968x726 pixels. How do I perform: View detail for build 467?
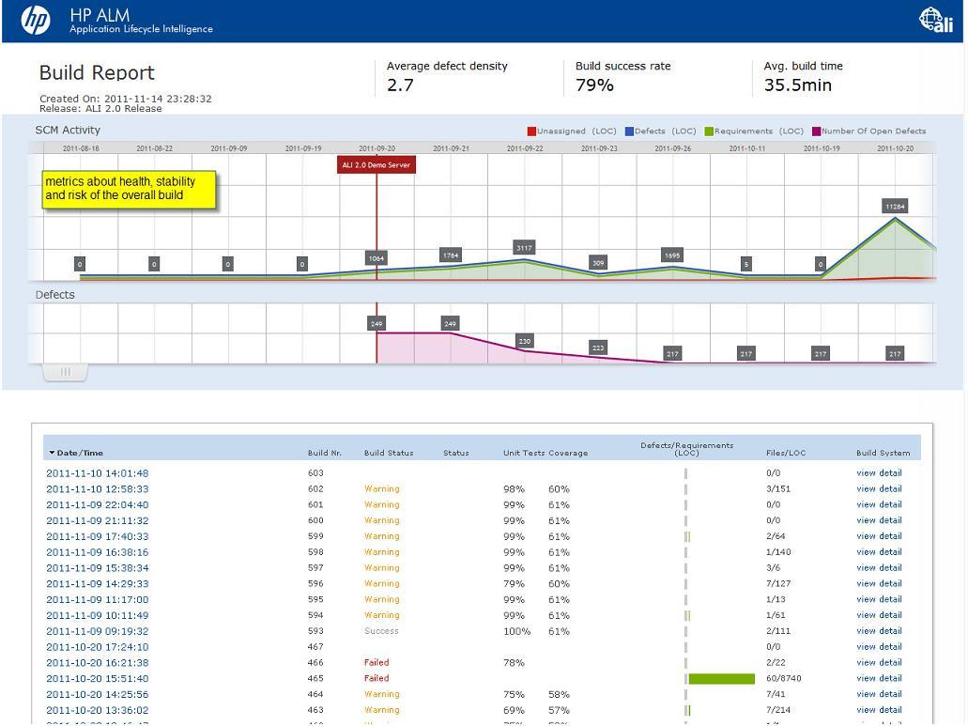click(x=879, y=647)
